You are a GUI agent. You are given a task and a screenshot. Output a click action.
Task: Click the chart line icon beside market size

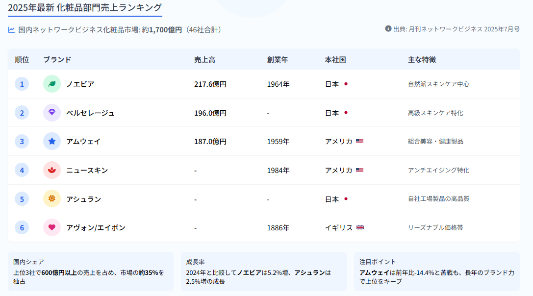pyautogui.click(x=11, y=30)
